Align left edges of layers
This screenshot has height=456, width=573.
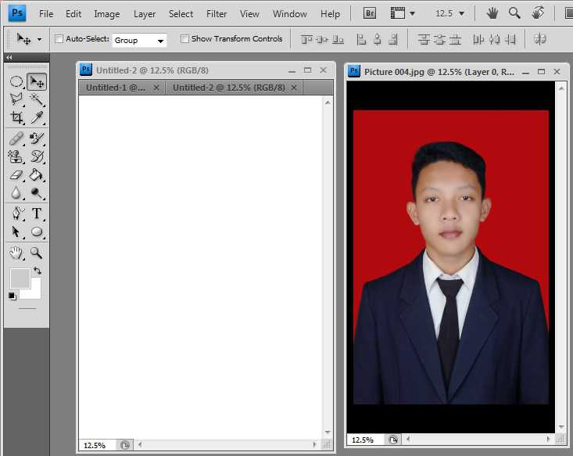[361, 39]
